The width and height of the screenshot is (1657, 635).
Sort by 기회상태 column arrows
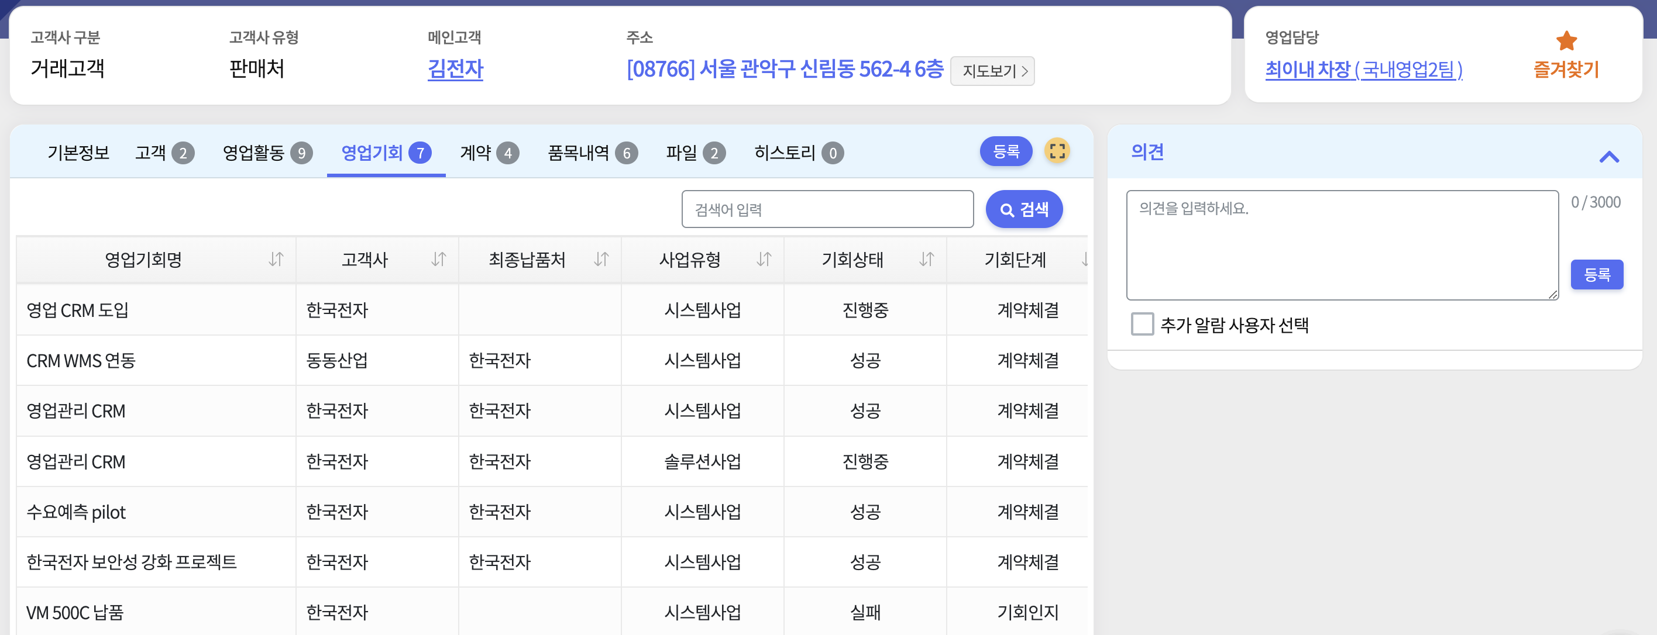click(926, 259)
